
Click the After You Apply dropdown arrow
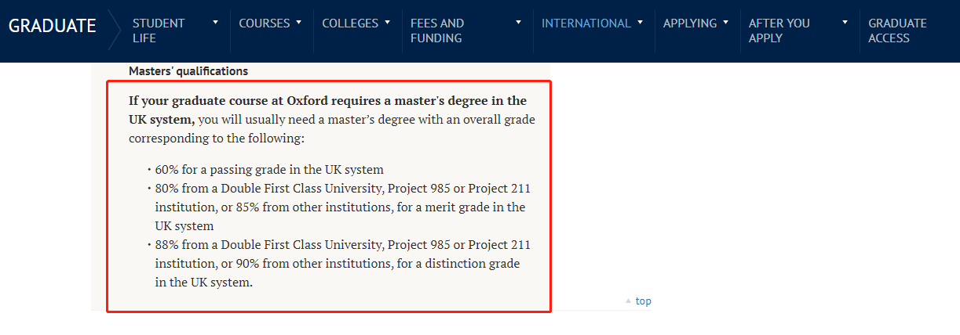845,23
